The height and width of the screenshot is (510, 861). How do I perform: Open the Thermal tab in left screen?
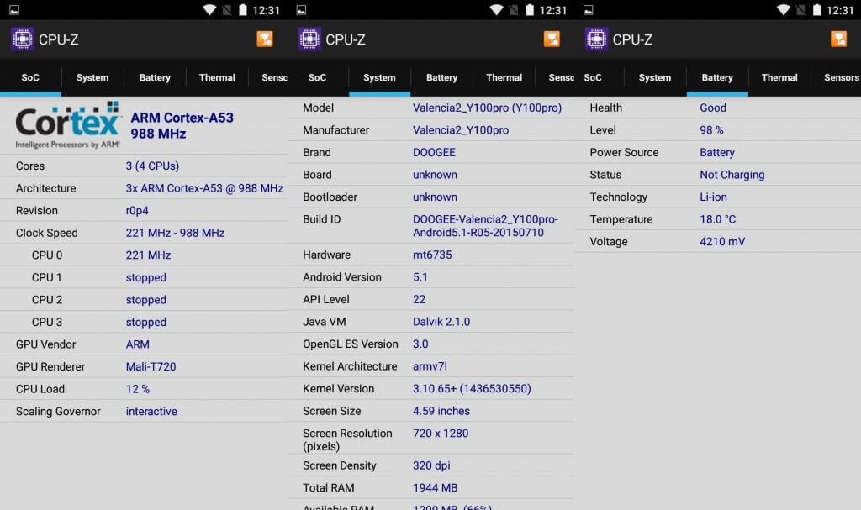pyautogui.click(x=217, y=77)
